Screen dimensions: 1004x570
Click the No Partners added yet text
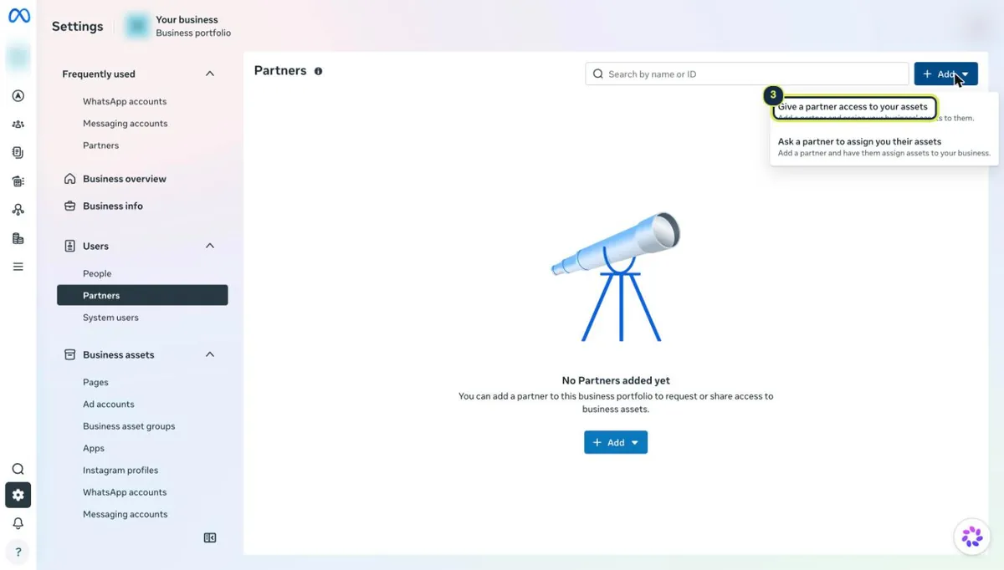pyautogui.click(x=616, y=380)
